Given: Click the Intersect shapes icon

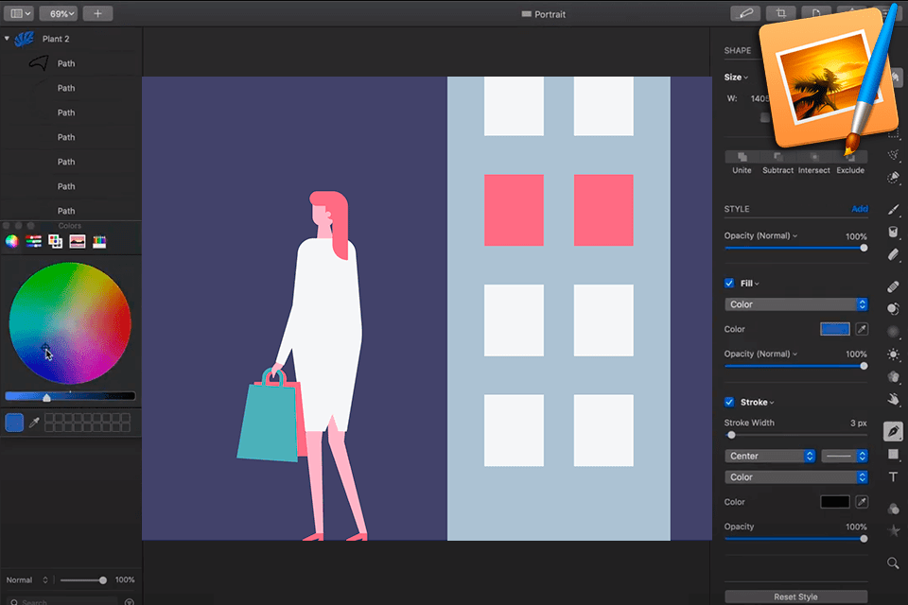Looking at the screenshot, I should click(813, 157).
